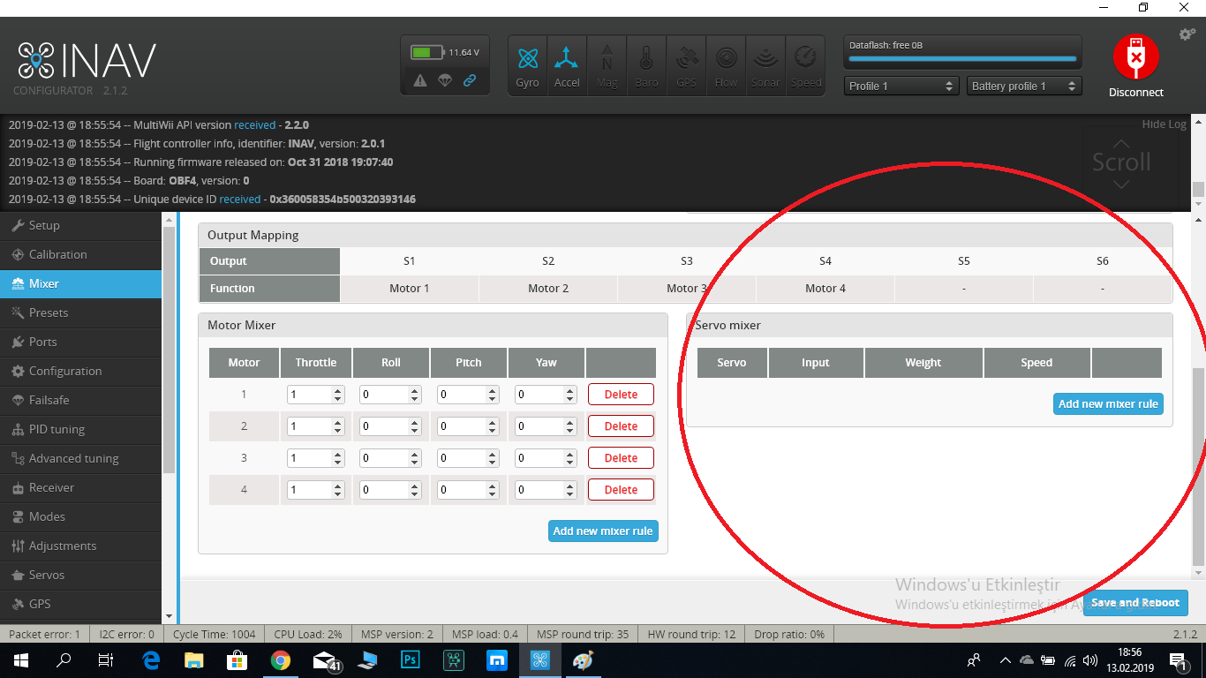The height and width of the screenshot is (678, 1206).
Task: Open the Profile 1 dropdown
Action: pyautogui.click(x=901, y=86)
